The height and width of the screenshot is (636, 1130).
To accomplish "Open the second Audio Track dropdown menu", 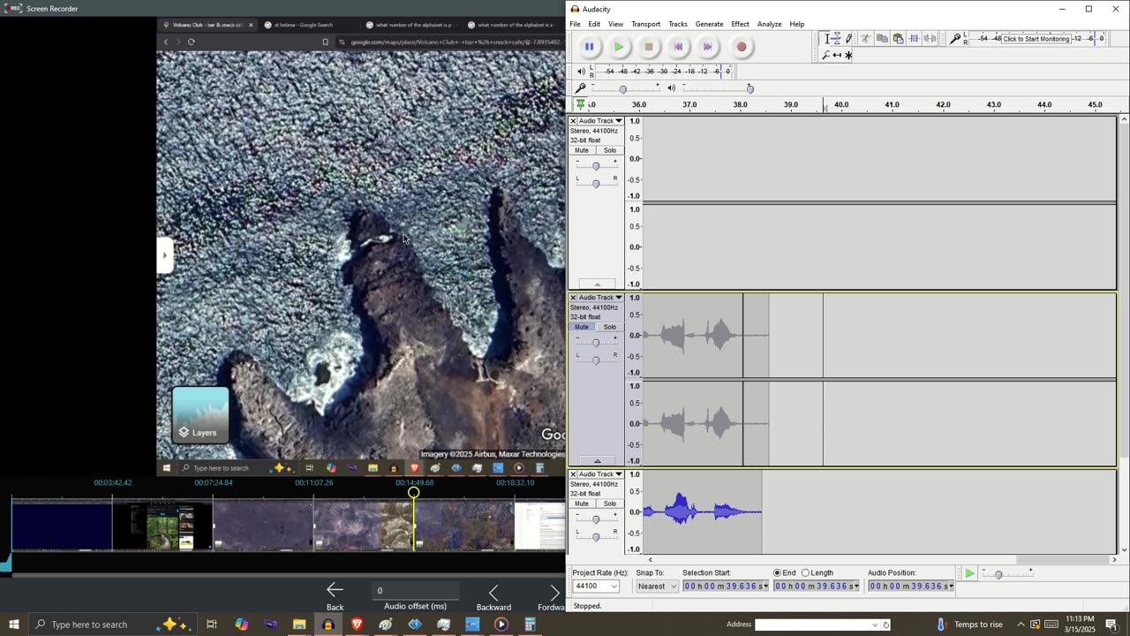I will [600, 298].
